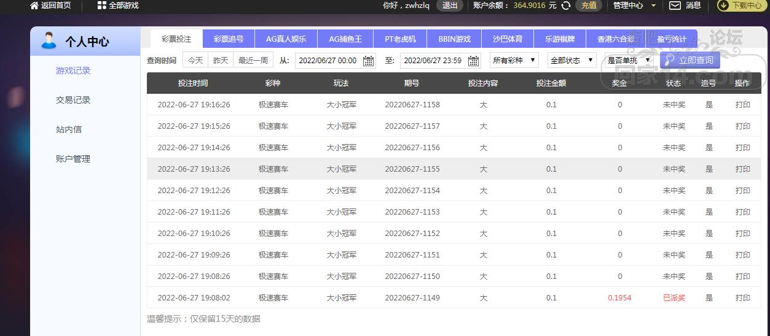Select the 今天 quick date filter
The width and height of the screenshot is (770, 336).
tap(195, 60)
